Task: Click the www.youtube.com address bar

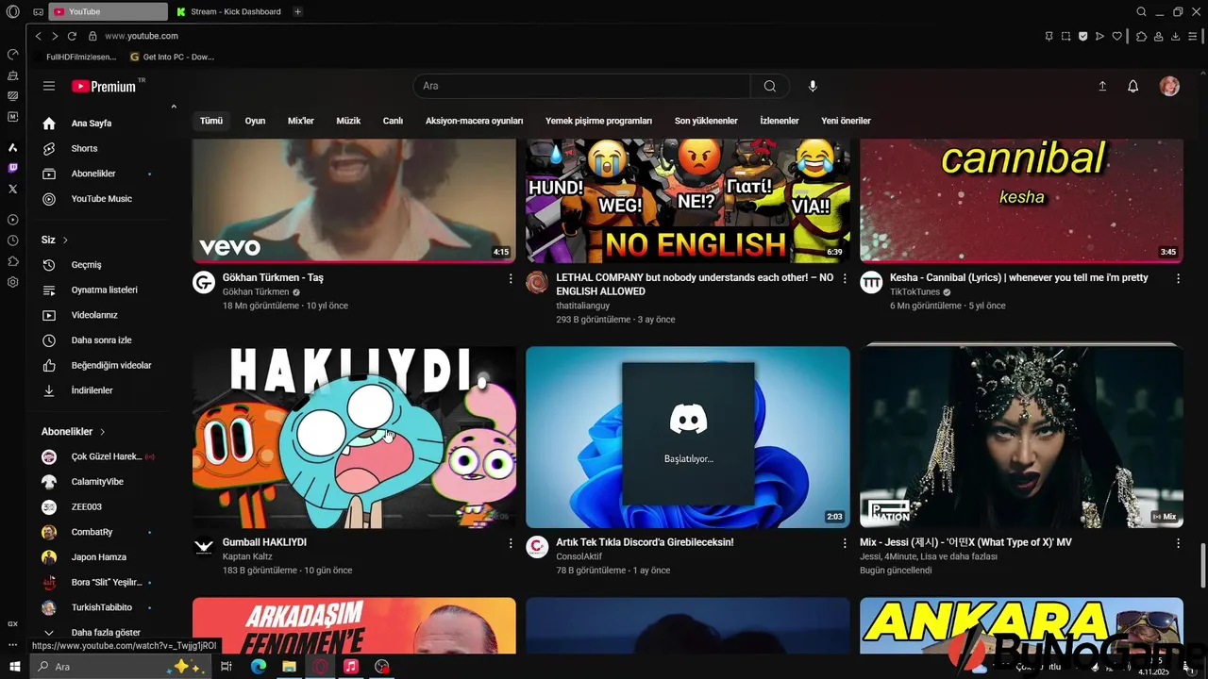Action: [142, 36]
